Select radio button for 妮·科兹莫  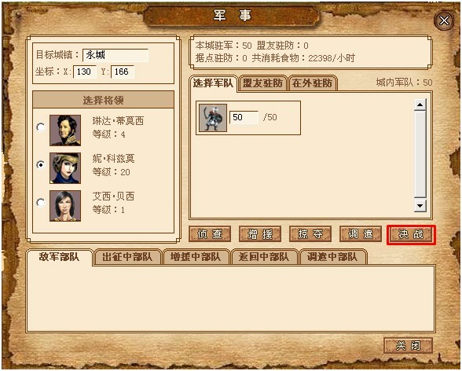41,165
